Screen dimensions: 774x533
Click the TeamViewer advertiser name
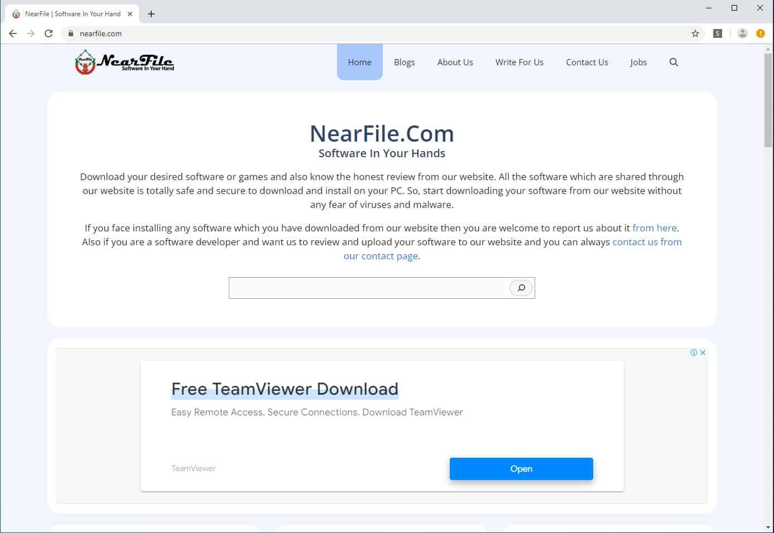pos(193,468)
